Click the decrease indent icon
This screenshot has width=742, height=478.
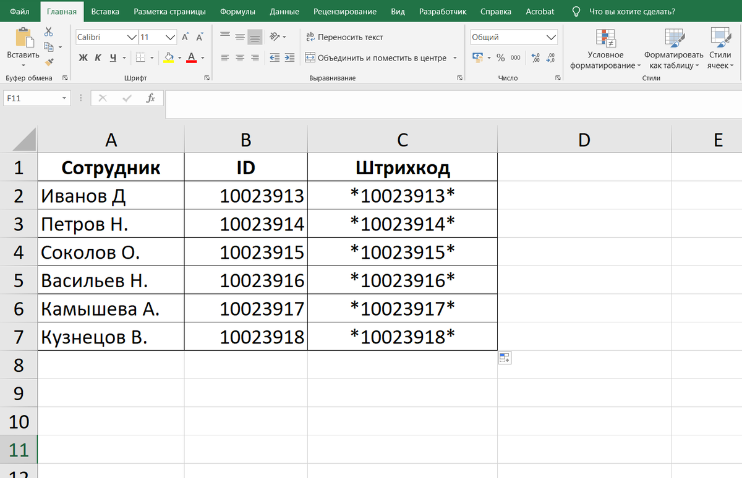click(x=275, y=58)
